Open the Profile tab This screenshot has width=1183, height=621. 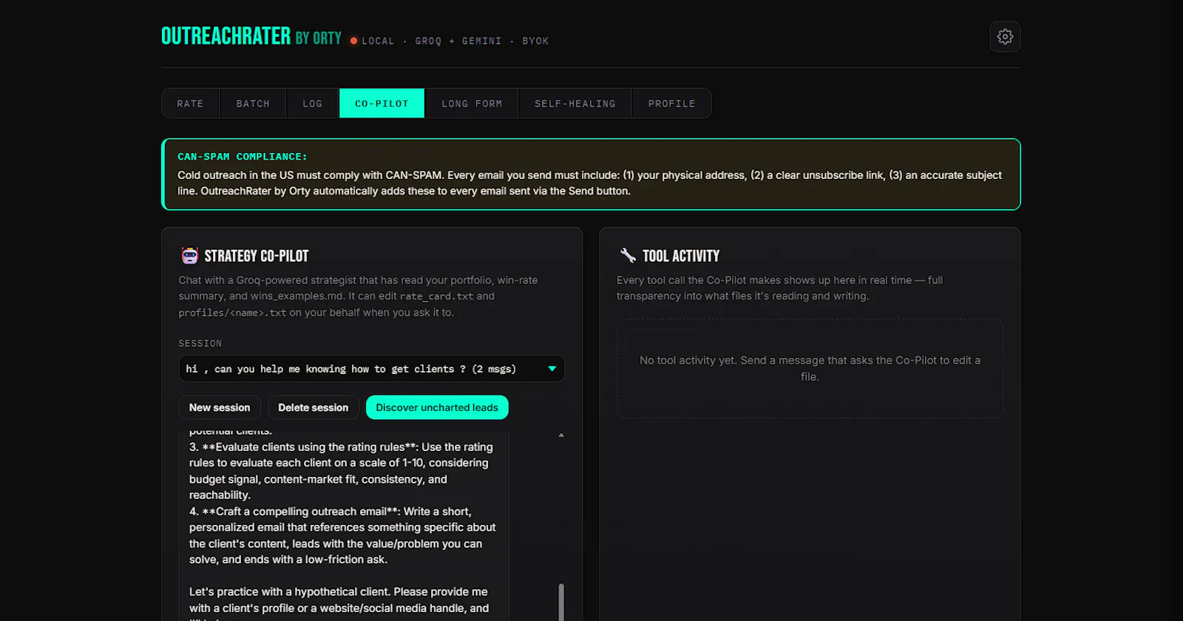tap(671, 103)
